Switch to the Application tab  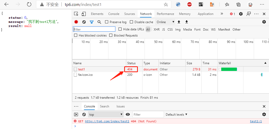[x=205, y=14]
